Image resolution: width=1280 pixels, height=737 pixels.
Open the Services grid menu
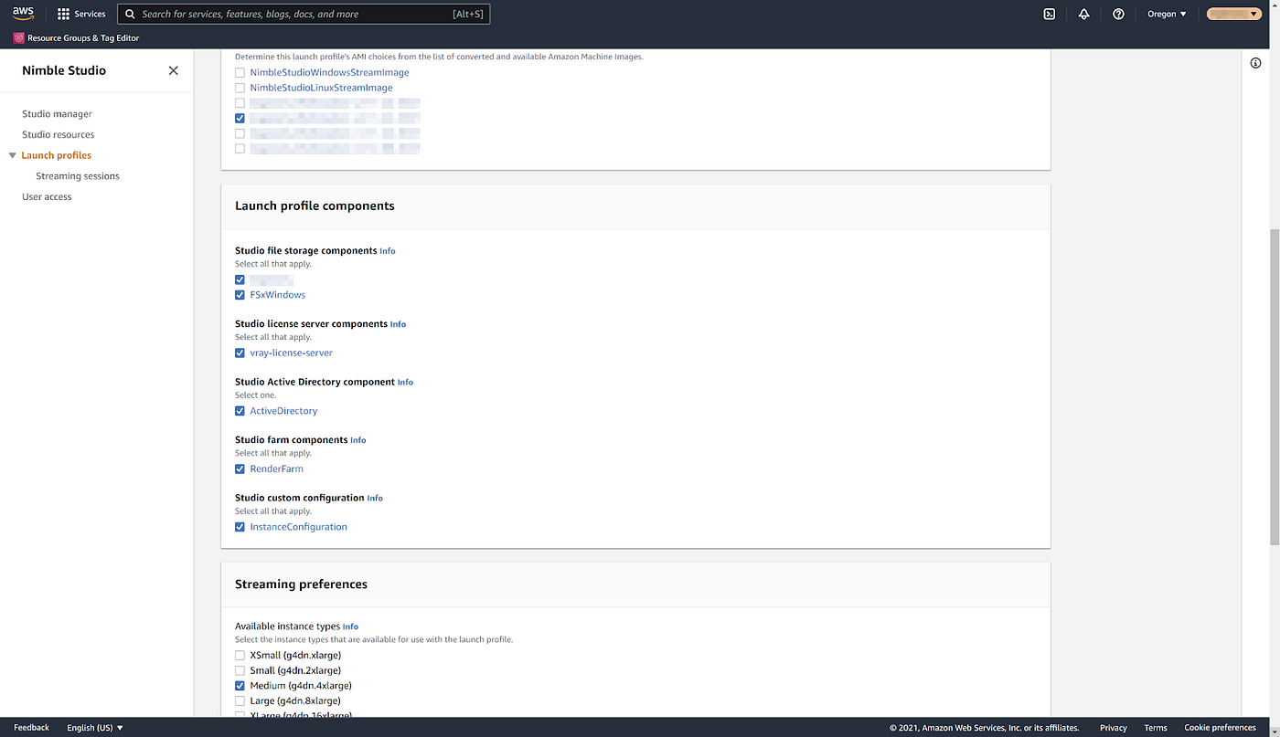tap(81, 14)
